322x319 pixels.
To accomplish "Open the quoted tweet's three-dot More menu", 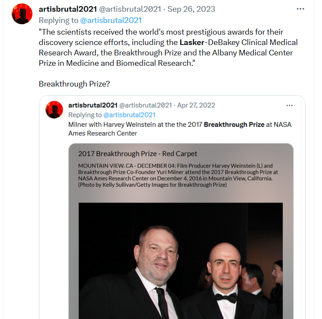I will pos(289,106).
